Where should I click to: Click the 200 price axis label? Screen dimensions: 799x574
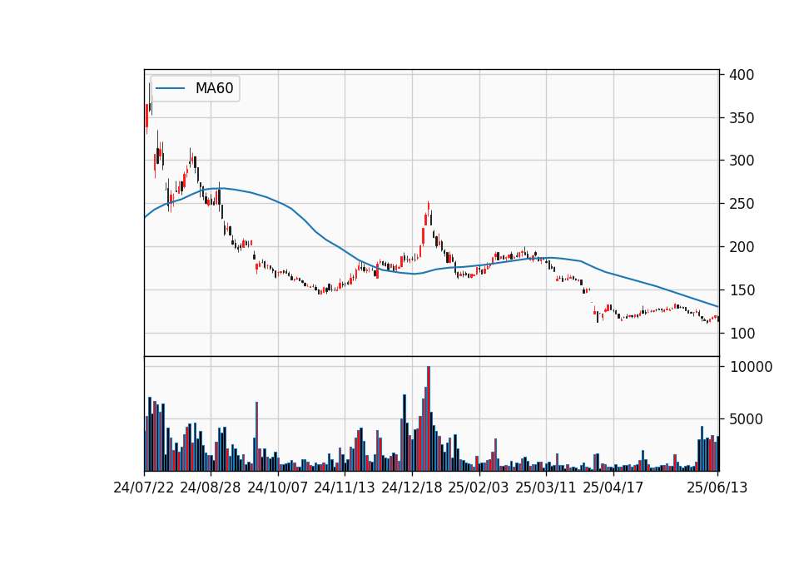click(742, 247)
